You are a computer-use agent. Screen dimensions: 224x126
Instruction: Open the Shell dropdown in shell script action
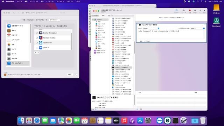tap(151, 28)
